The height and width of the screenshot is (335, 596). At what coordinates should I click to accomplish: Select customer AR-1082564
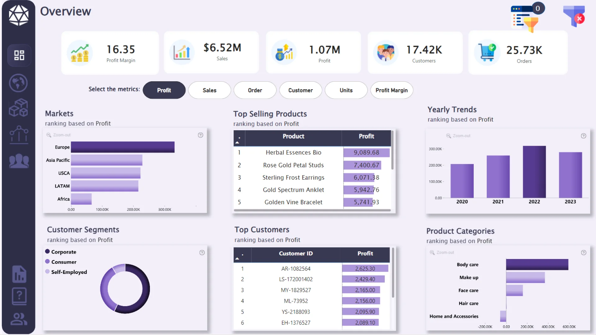pyautogui.click(x=312, y=269)
